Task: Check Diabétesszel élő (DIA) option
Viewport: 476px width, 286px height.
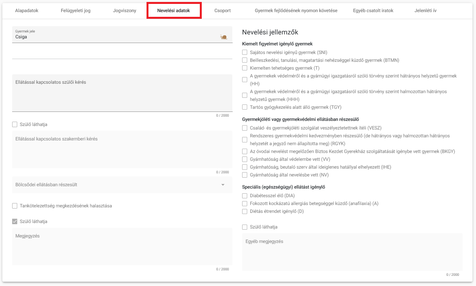Action: point(244,196)
